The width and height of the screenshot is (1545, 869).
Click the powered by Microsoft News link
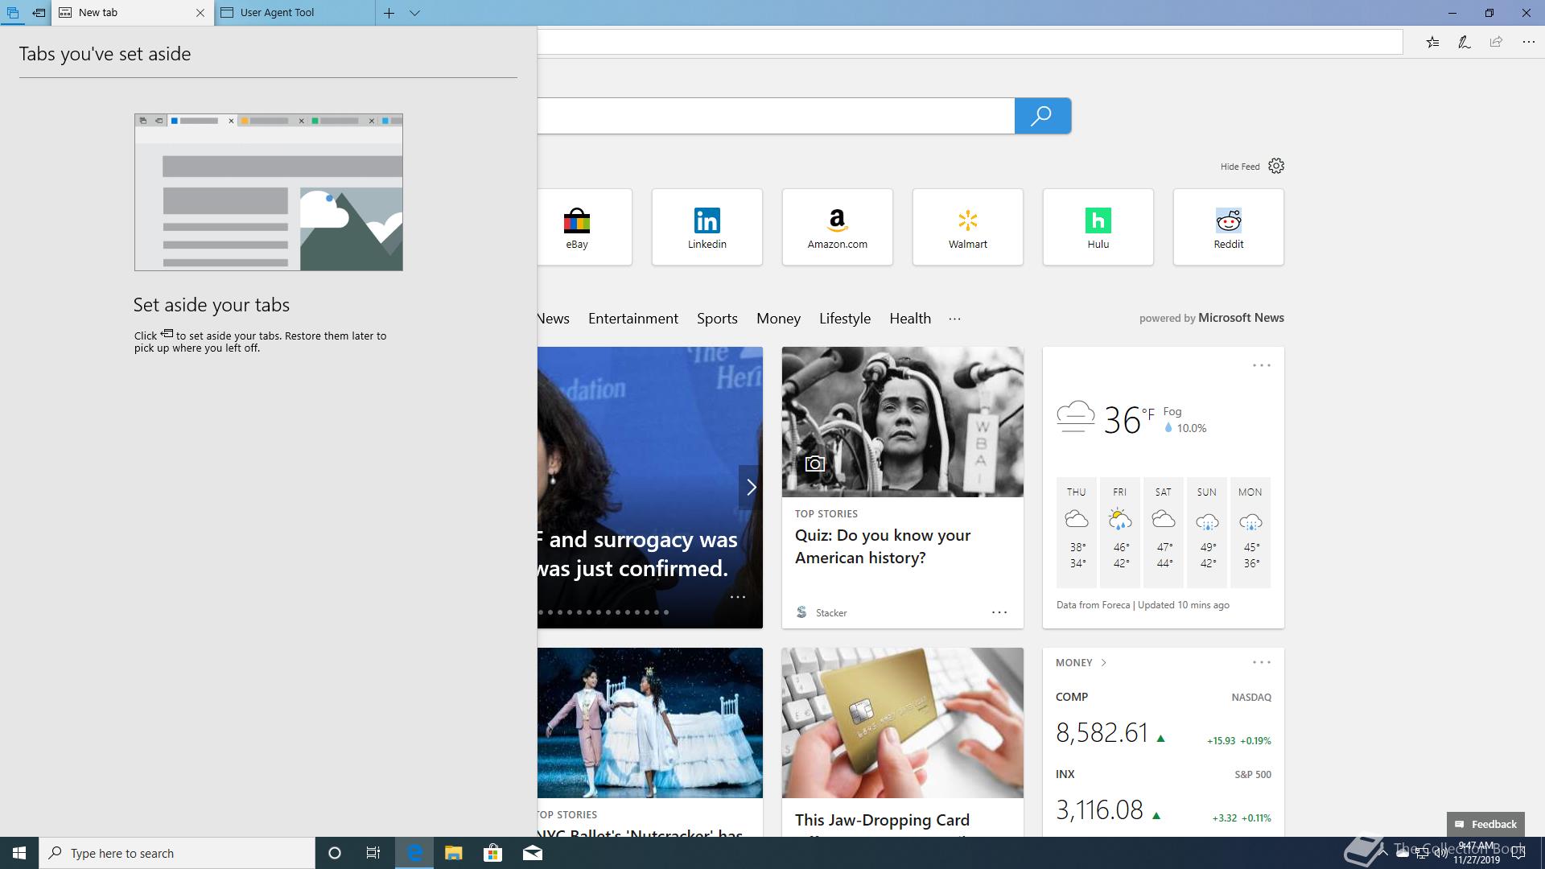[x=1212, y=318]
